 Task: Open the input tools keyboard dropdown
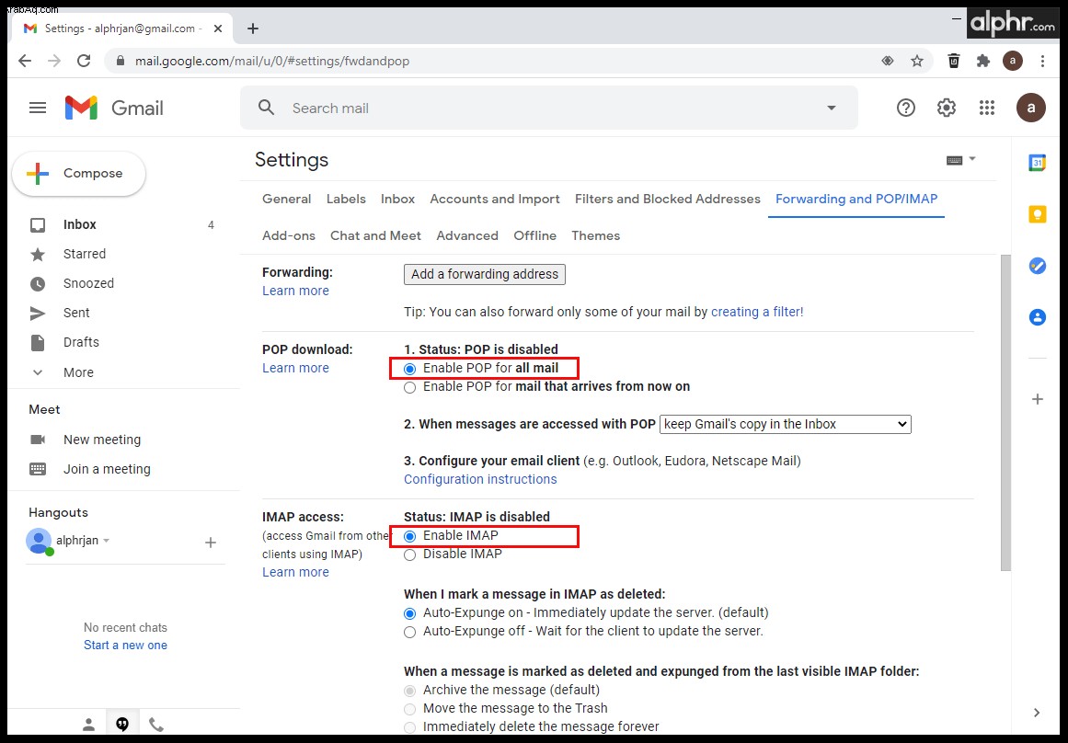click(x=961, y=159)
